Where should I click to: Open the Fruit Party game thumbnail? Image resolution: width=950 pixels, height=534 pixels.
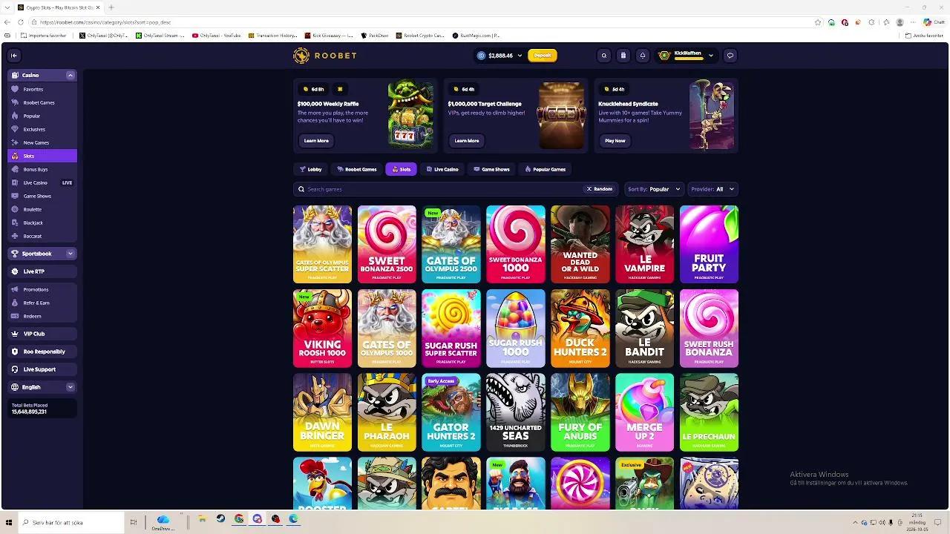tap(709, 245)
